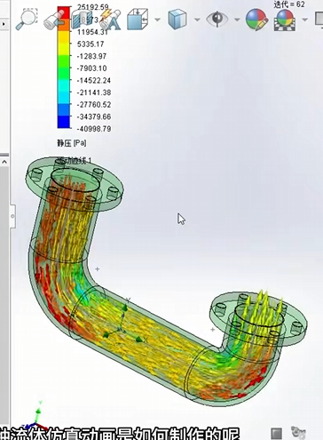Screen dimensions: 323x440
Task: Click the 静压 [Pa] legend parameter label
Action: pyautogui.click(x=72, y=143)
